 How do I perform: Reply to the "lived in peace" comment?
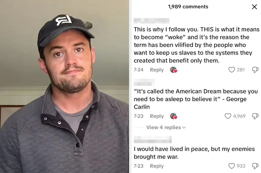point(157,166)
